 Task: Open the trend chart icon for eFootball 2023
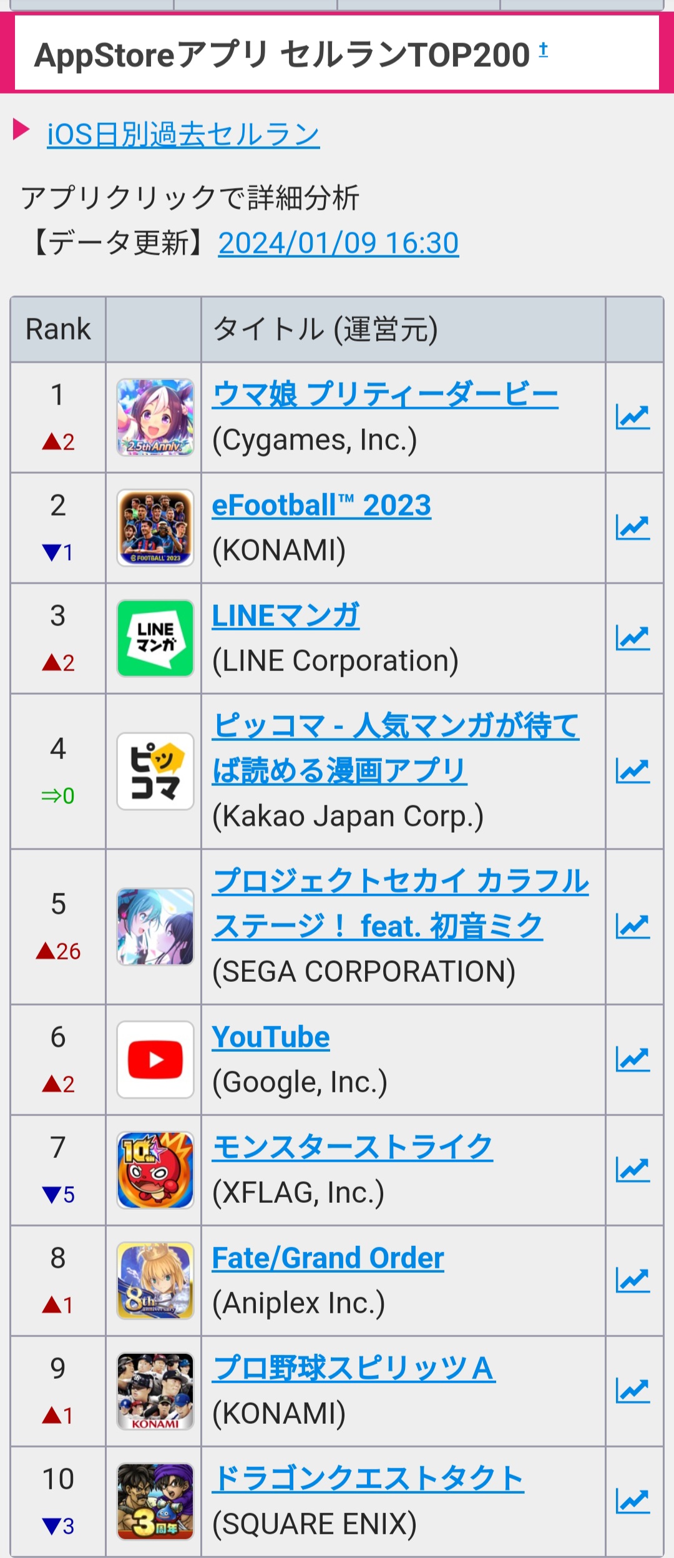tap(633, 527)
